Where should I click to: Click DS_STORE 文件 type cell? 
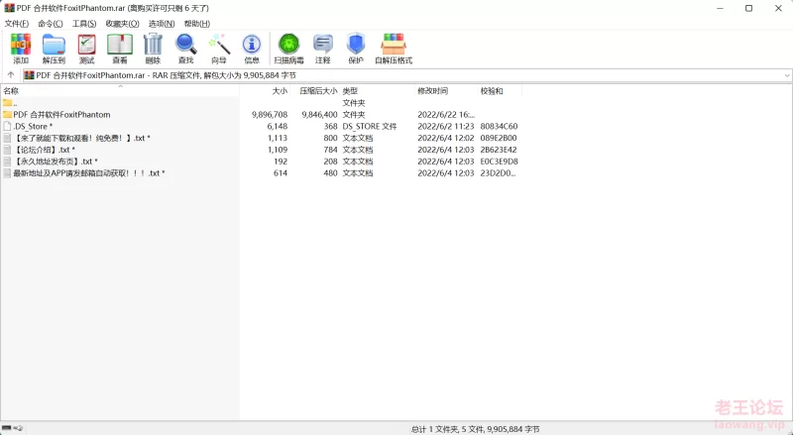coord(369,126)
